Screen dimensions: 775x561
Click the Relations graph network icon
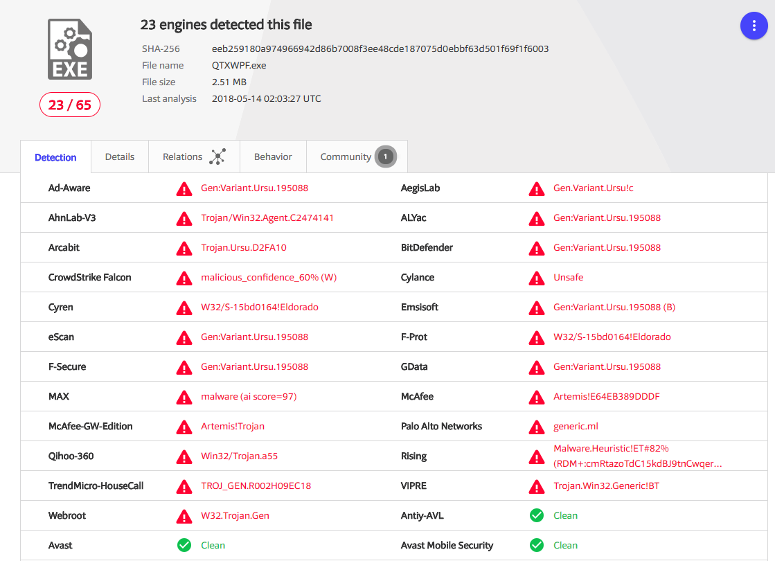(x=217, y=157)
